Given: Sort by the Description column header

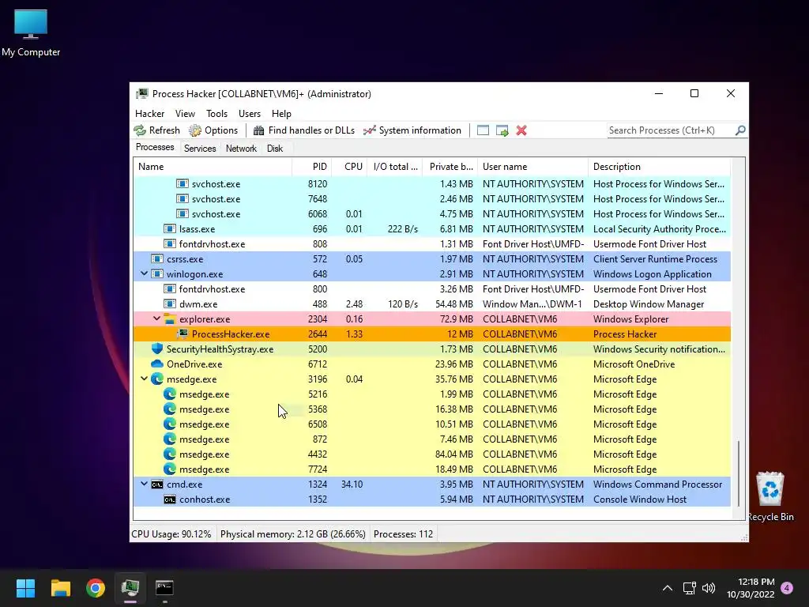Looking at the screenshot, I should tap(660, 167).
